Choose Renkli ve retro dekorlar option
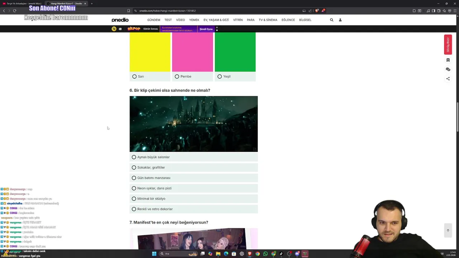Viewport: 459px width, 258px height. coord(194,209)
